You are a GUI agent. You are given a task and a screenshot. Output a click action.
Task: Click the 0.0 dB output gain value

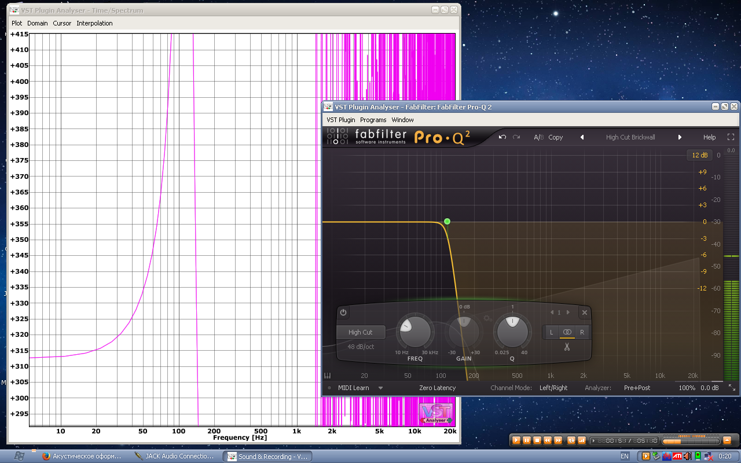[710, 388]
